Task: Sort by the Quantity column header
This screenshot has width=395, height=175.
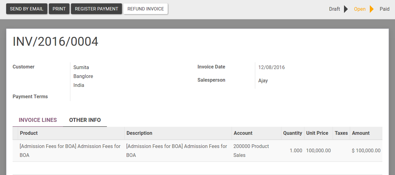Action: pos(292,133)
